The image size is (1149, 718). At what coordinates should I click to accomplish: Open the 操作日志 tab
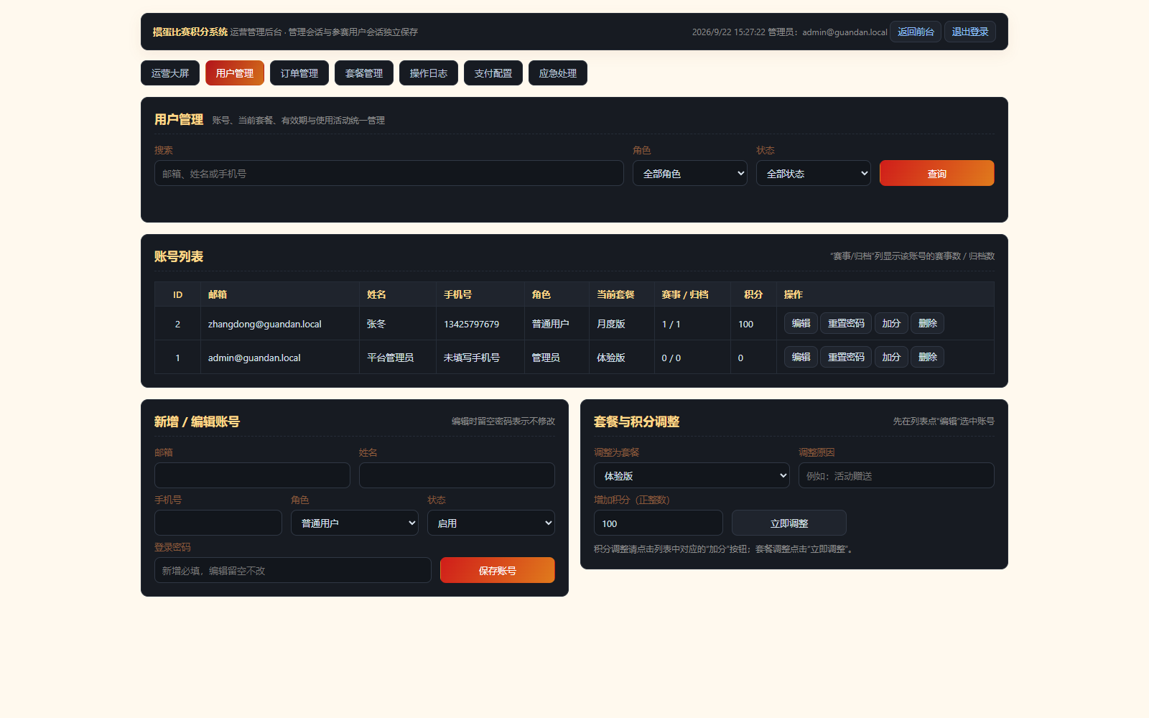tap(429, 73)
